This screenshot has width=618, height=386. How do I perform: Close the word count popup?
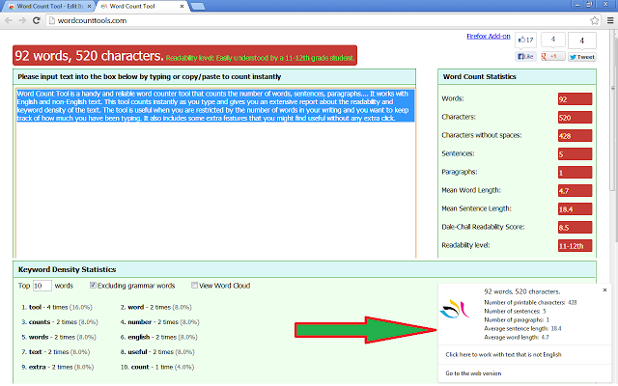pos(604,289)
